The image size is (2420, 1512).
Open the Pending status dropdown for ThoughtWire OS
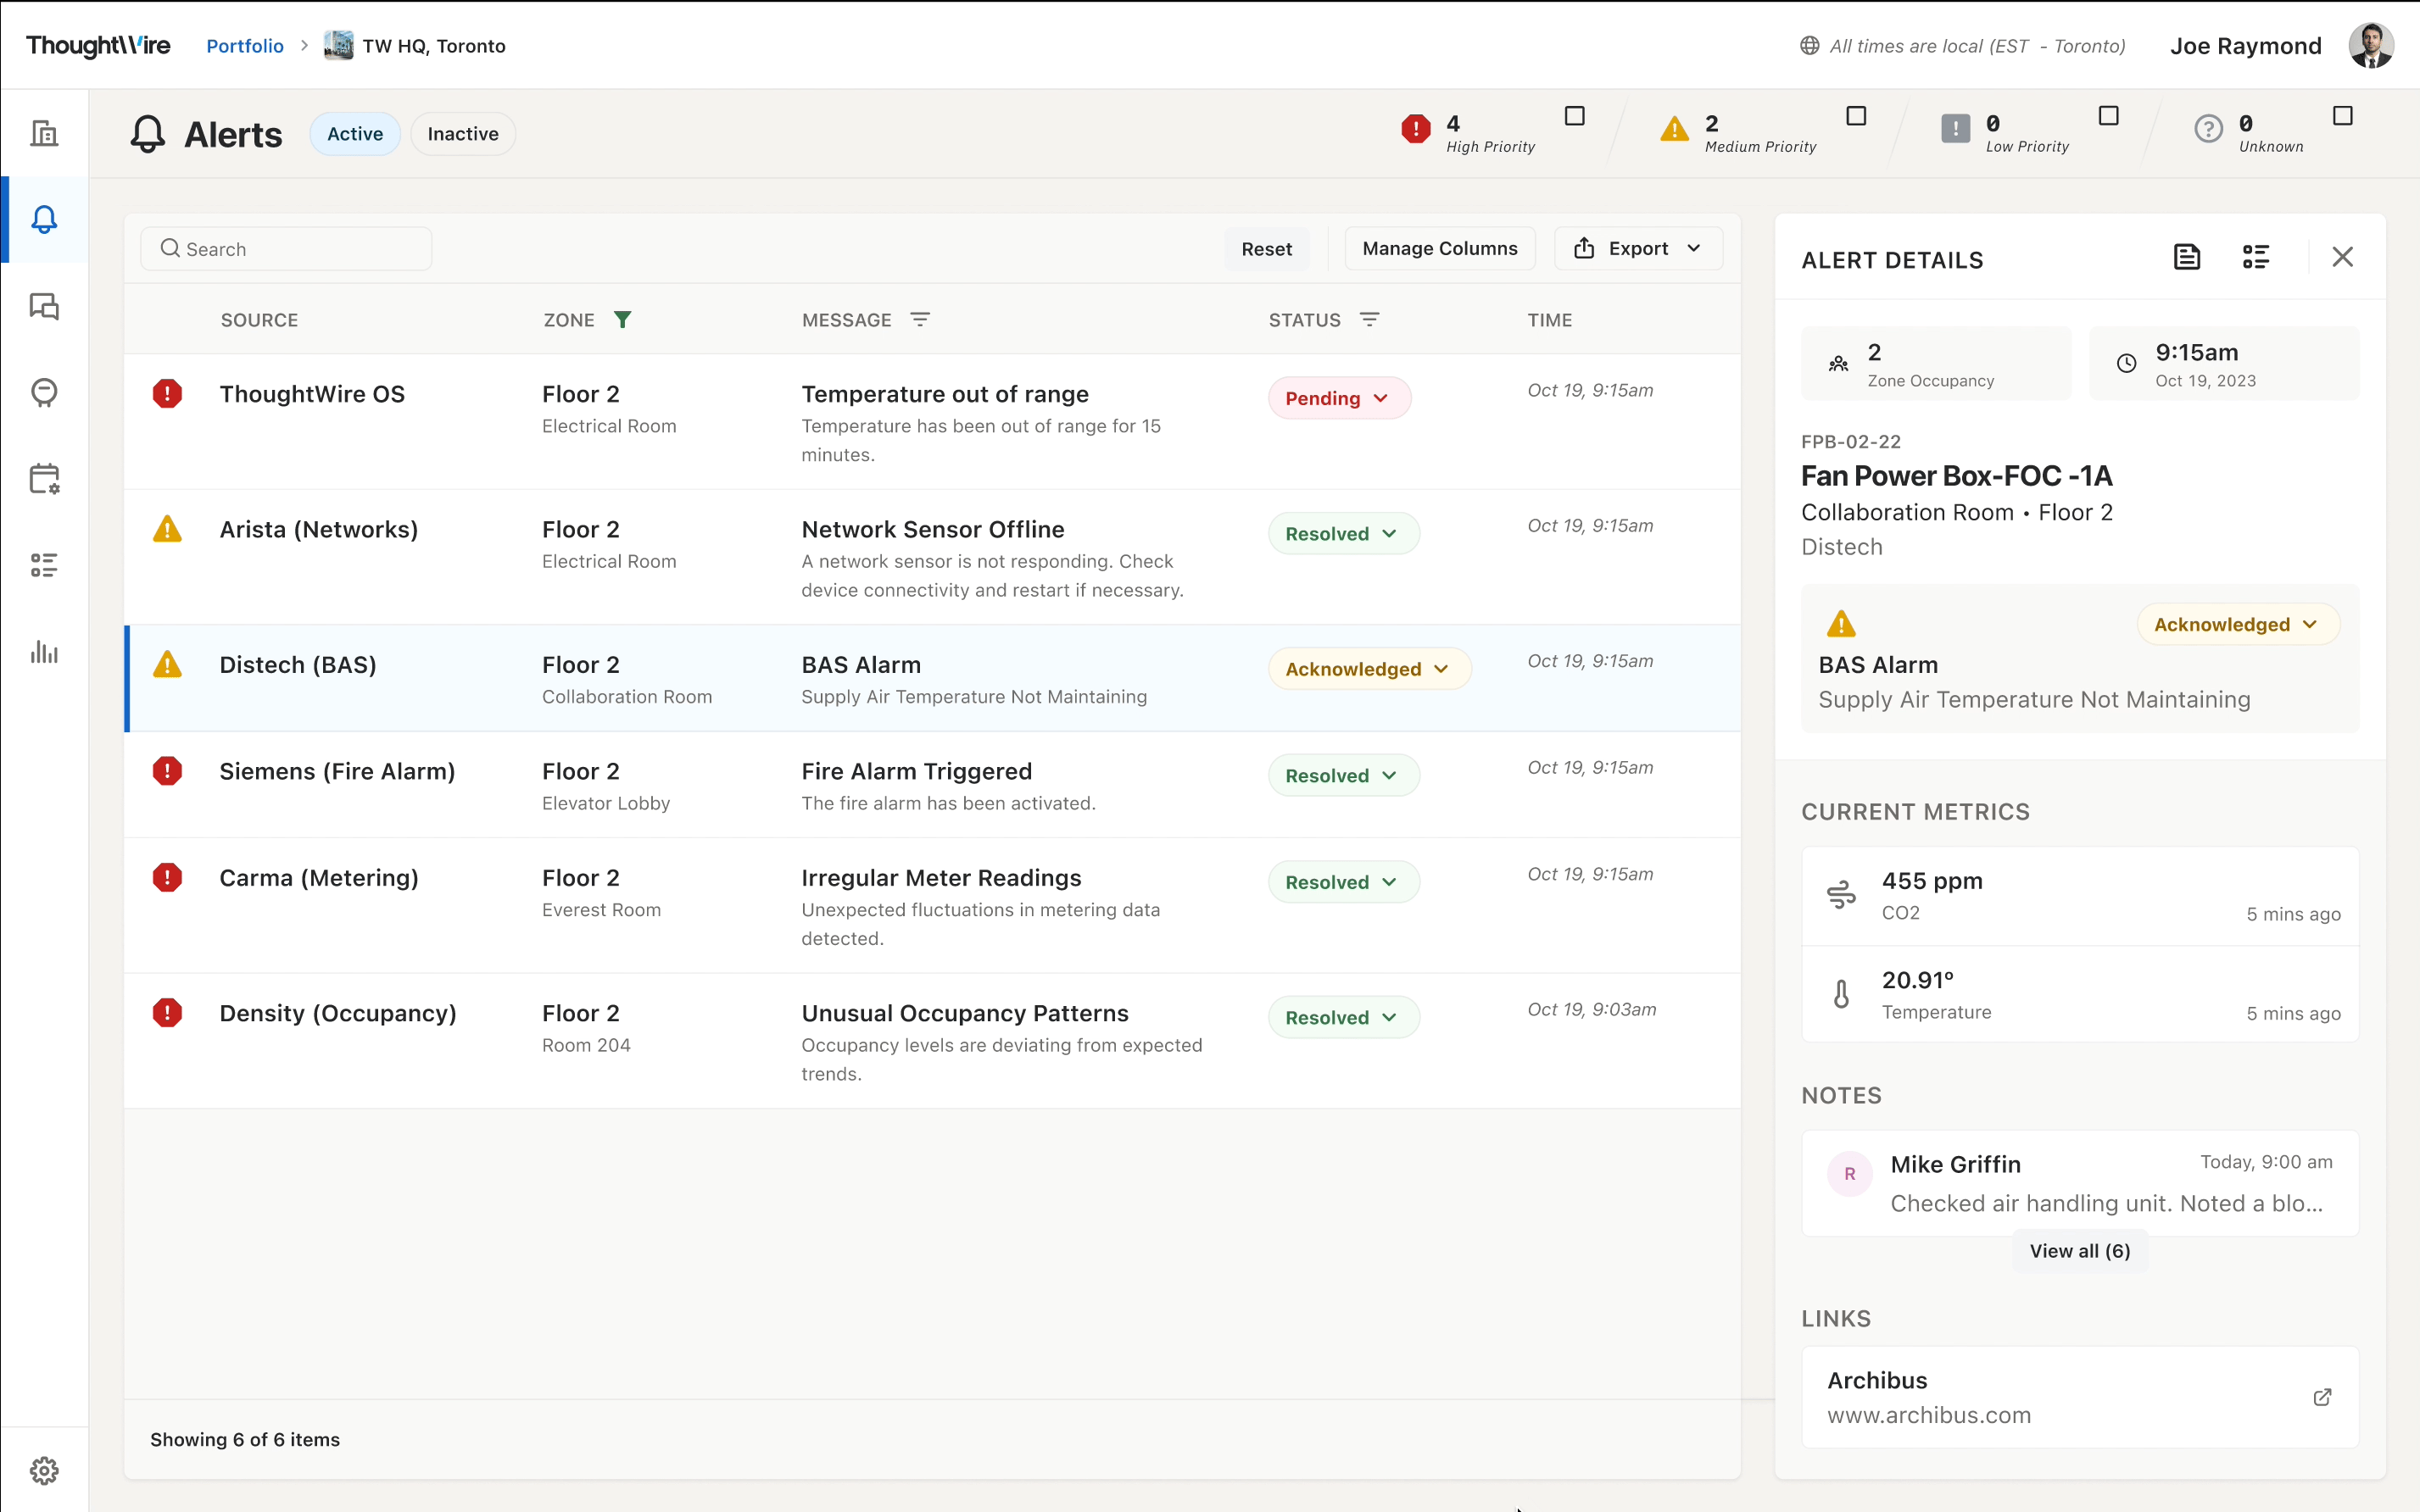pos(1340,398)
